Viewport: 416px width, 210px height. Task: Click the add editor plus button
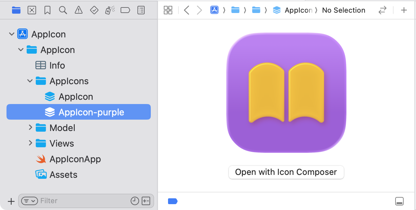pyautogui.click(x=404, y=10)
